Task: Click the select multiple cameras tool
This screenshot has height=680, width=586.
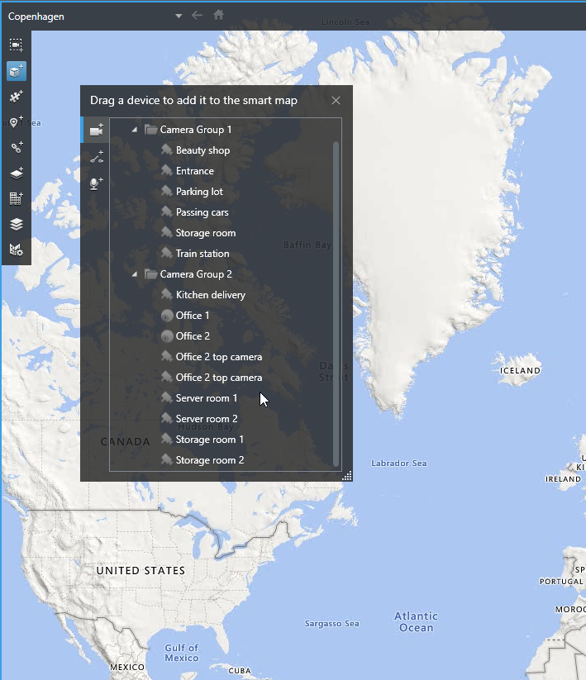Action: 16,45
